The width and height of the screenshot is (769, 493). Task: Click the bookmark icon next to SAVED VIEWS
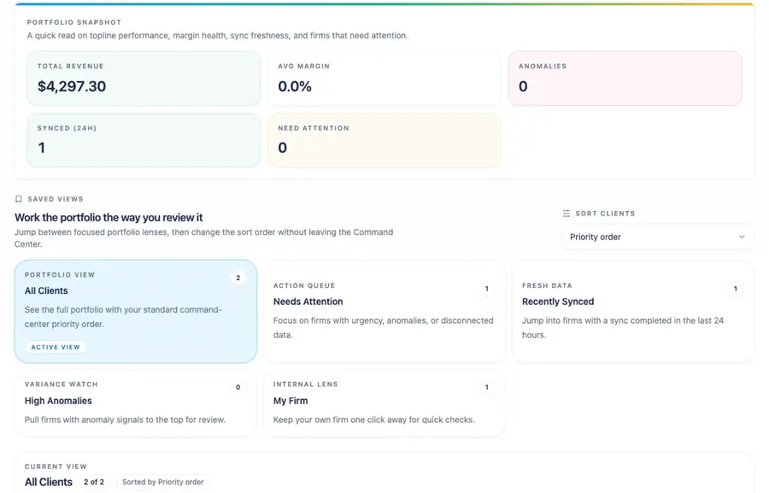(20, 198)
